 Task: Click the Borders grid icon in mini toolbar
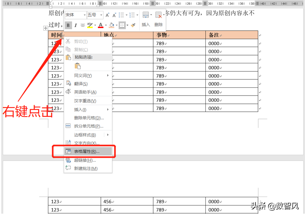(122, 25)
